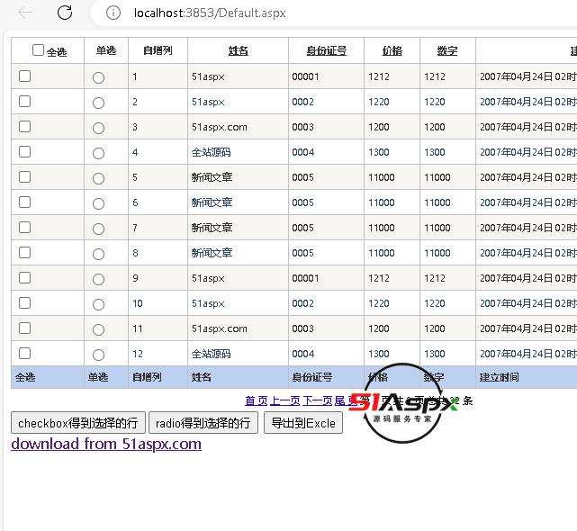Select the radio button in row 6

pos(98,204)
